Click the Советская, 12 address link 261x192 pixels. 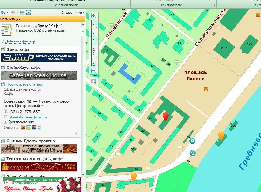click(17, 101)
